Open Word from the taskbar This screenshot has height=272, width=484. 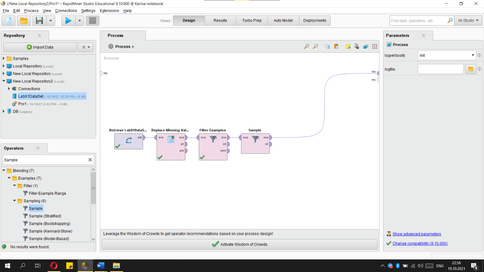tap(100, 265)
